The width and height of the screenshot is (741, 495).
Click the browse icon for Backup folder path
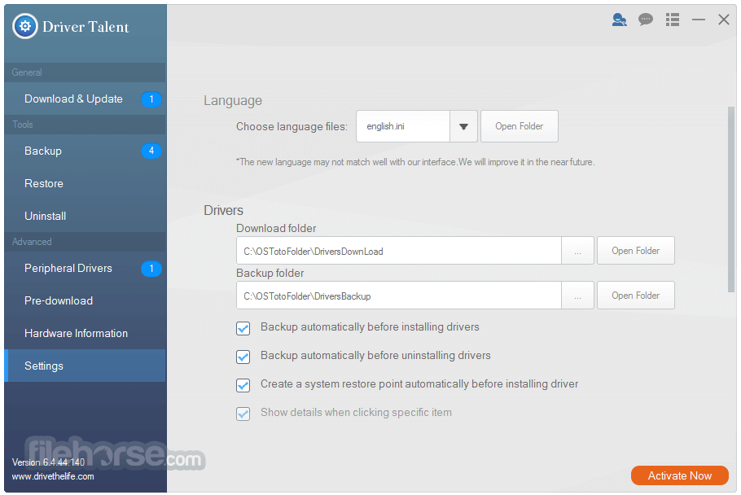(578, 295)
